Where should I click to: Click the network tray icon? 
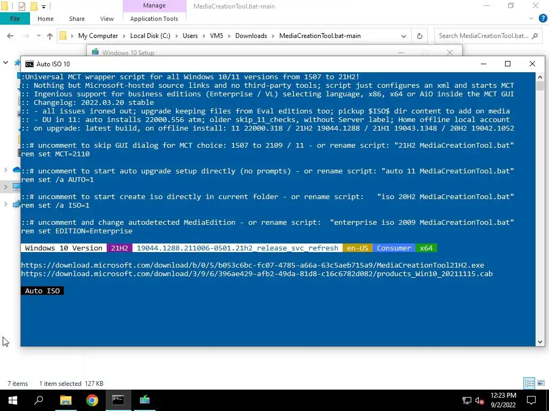tap(467, 400)
